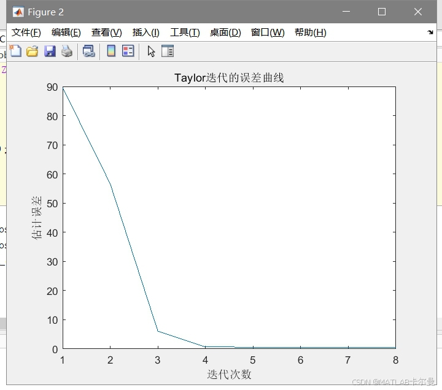Click the Figure 2 window title text
The image size is (442, 390).
coord(45,12)
